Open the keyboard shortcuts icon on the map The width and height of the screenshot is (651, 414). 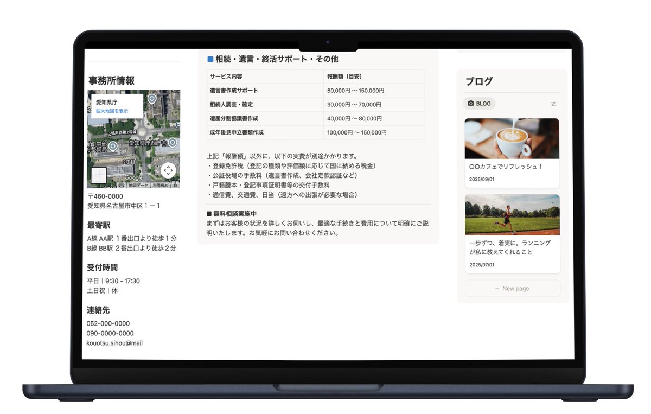(121, 184)
